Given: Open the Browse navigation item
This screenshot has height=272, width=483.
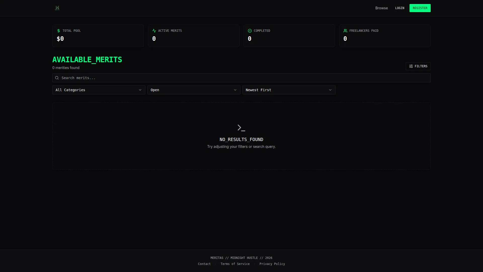Looking at the screenshot, I should 381,8.
